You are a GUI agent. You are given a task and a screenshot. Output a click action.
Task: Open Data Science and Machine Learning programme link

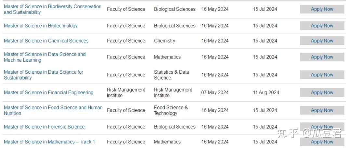coord(45,57)
